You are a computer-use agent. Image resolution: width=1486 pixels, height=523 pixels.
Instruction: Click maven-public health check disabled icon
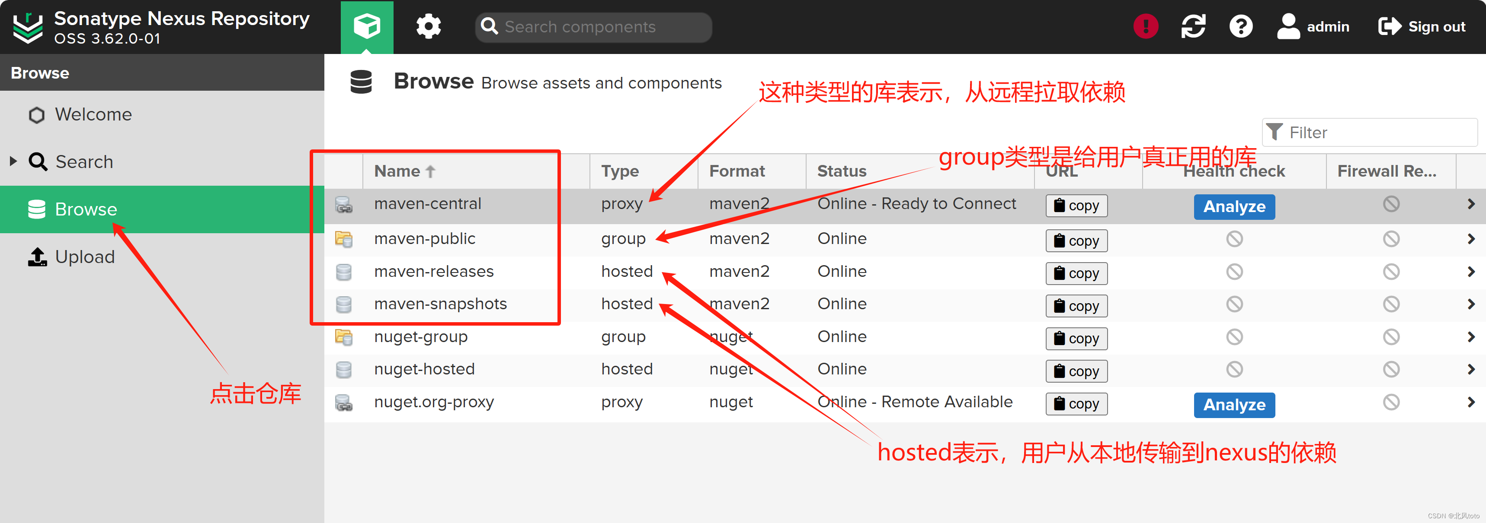[x=1234, y=238]
